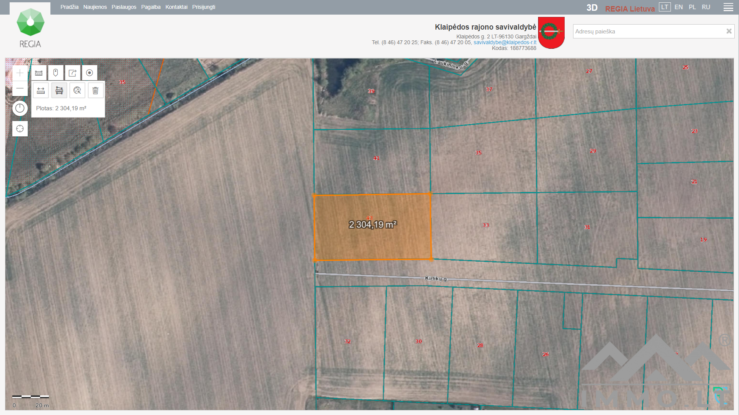The image size is (739, 415).
Task: Click parcel number 28 on map
Action: pyautogui.click(x=480, y=345)
